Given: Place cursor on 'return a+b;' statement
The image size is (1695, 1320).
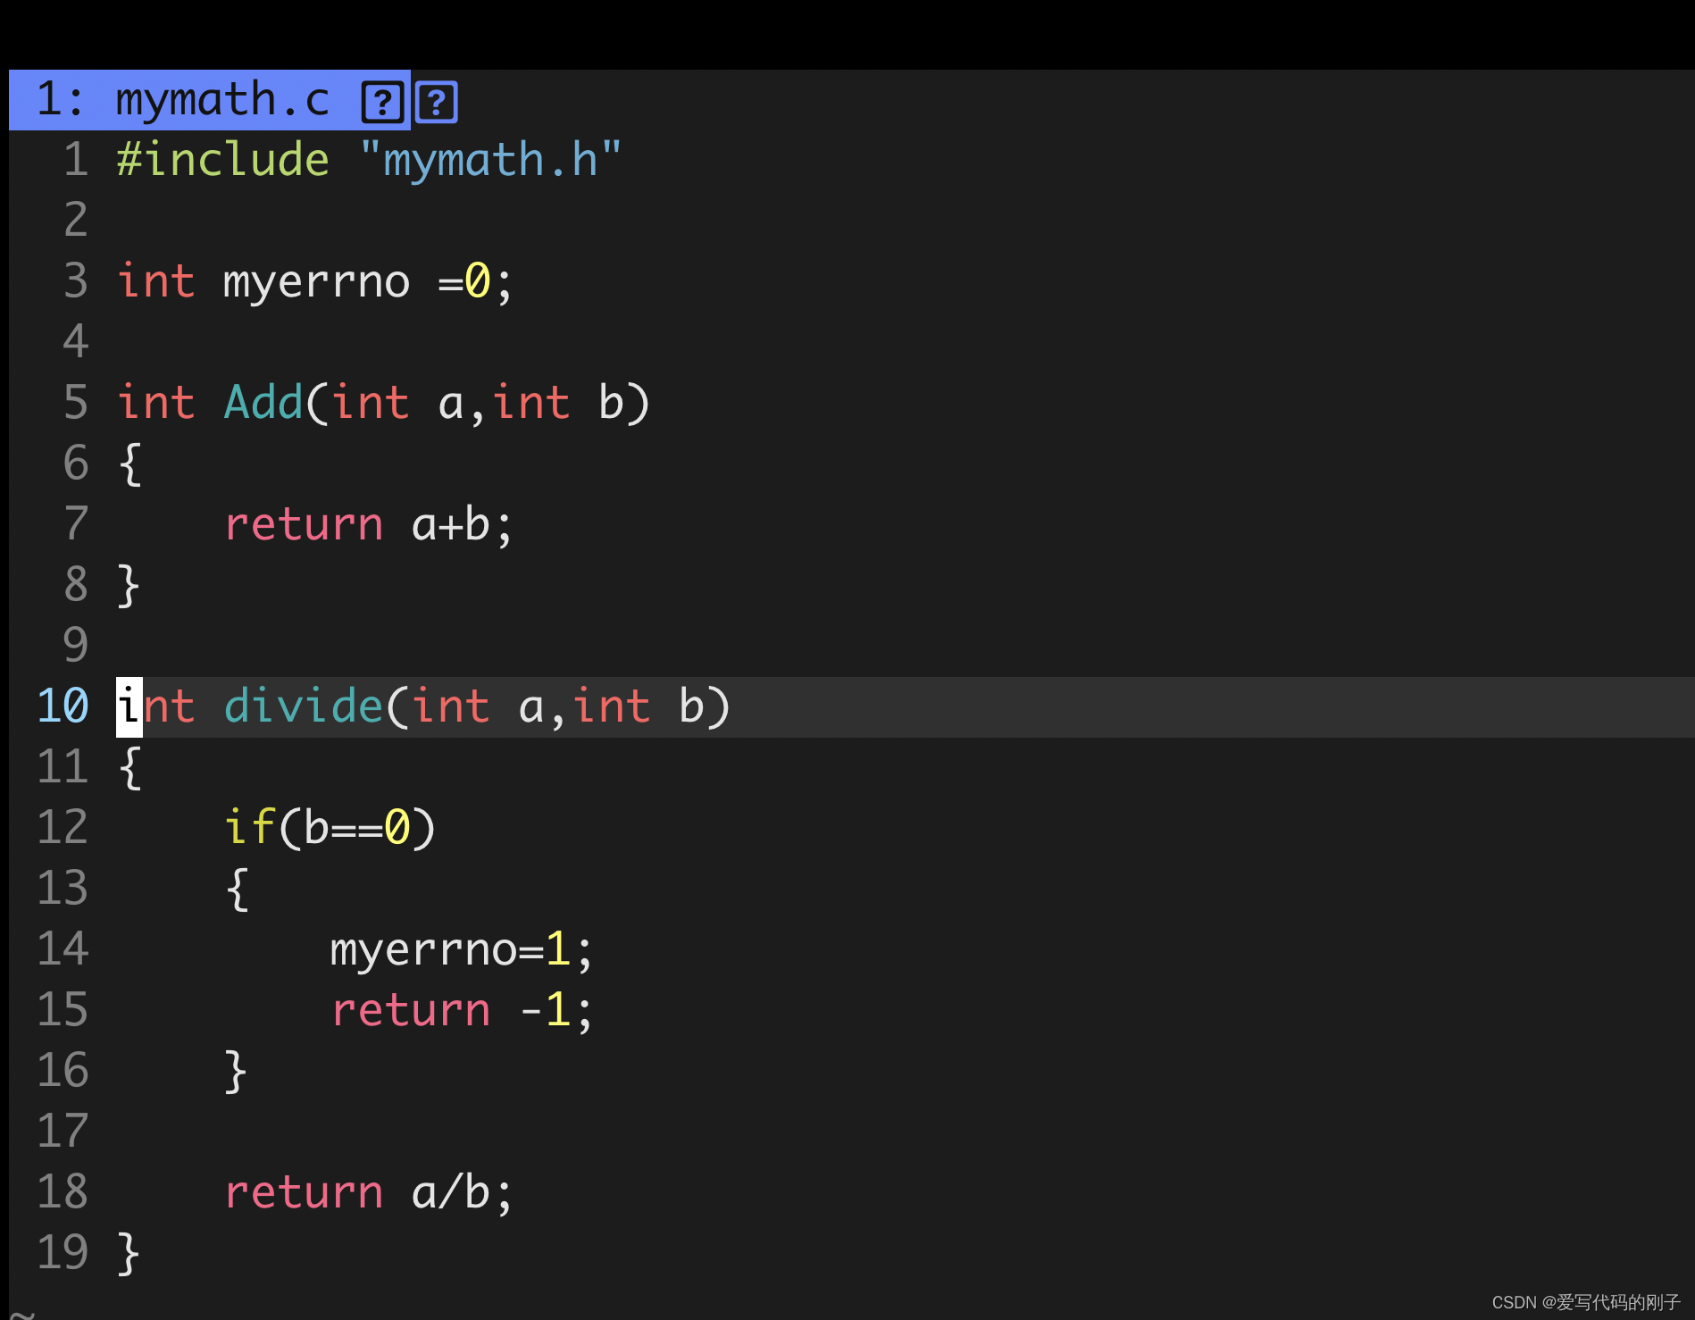Looking at the screenshot, I should point(369,524).
